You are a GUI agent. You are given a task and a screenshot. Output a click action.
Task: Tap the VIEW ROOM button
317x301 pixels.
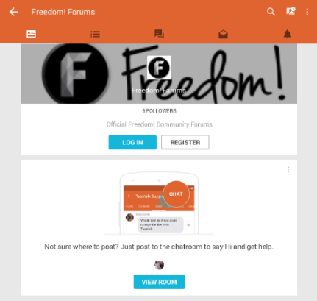click(159, 282)
